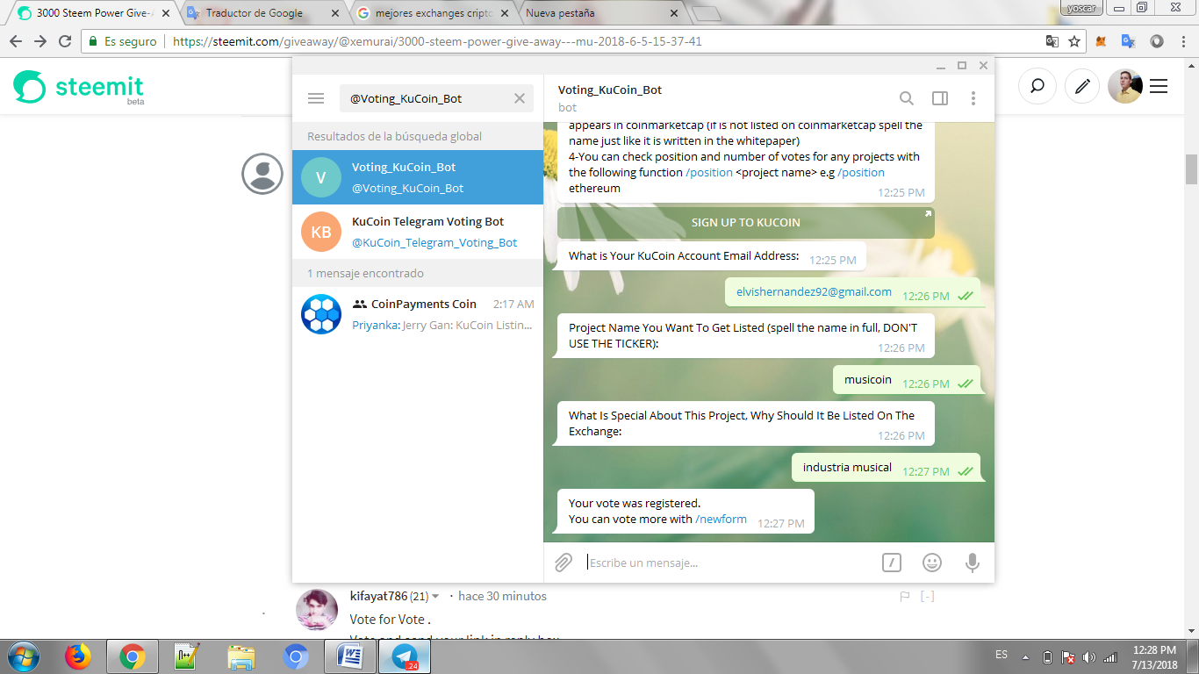Open the elvishernandez92@gmail.com email link
The image size is (1199, 674).
pyautogui.click(x=814, y=292)
